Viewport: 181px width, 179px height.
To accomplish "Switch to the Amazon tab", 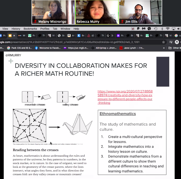I will click(x=71, y=36).
